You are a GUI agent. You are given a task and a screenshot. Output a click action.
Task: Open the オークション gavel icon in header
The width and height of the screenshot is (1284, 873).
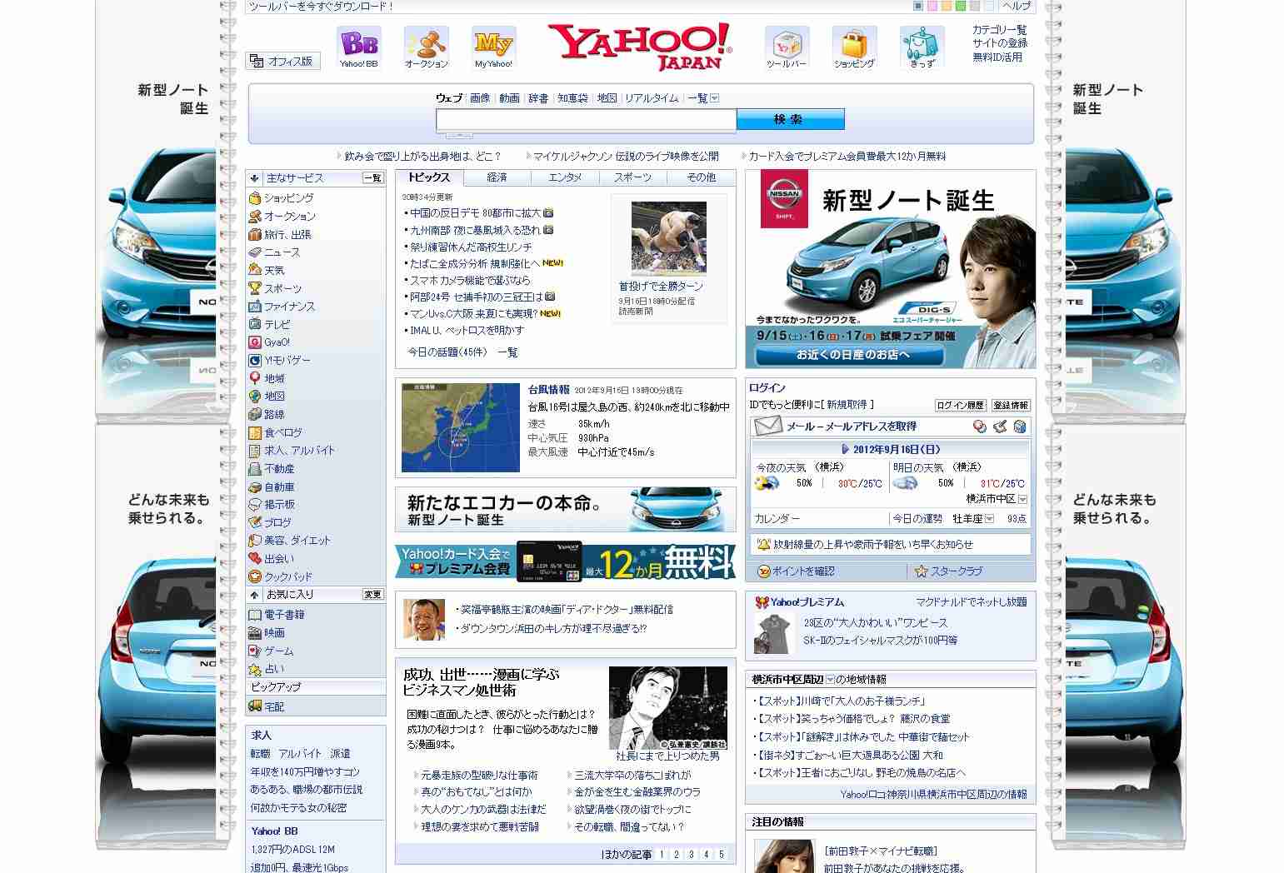[426, 47]
